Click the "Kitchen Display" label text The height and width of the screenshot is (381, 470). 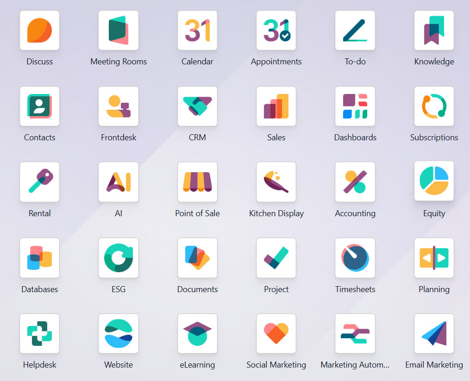click(x=276, y=213)
